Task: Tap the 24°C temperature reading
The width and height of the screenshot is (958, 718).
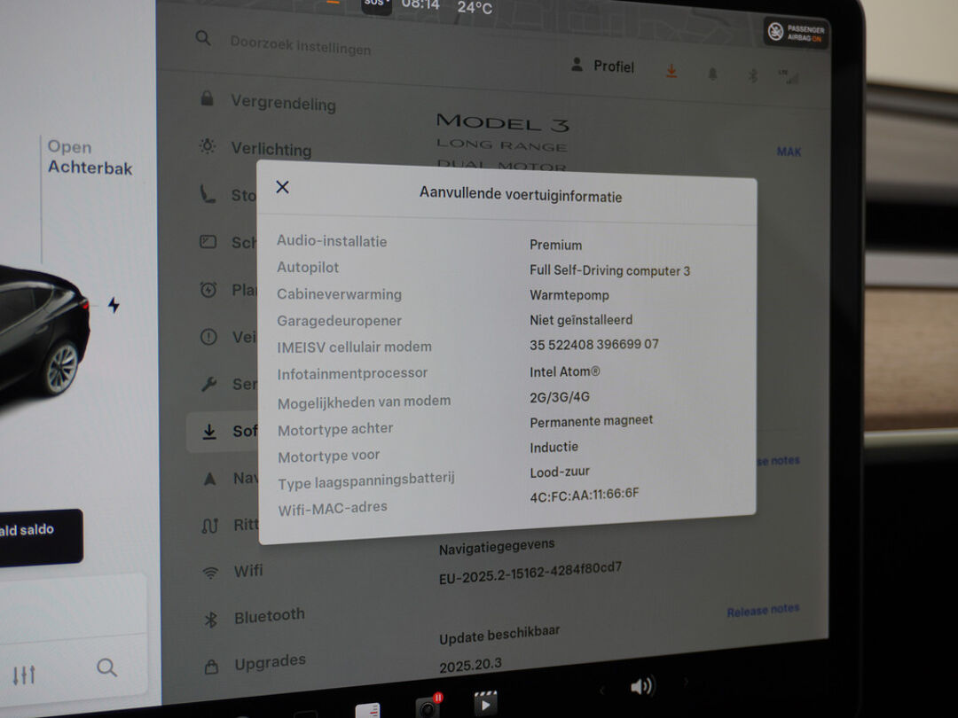Action: (474, 7)
